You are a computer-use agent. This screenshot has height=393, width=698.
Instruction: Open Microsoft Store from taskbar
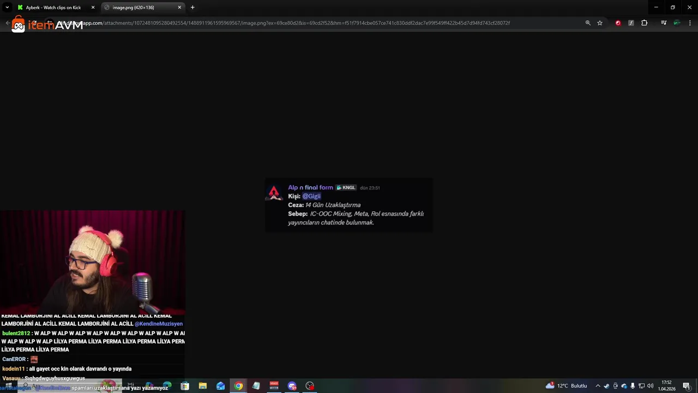(x=185, y=386)
